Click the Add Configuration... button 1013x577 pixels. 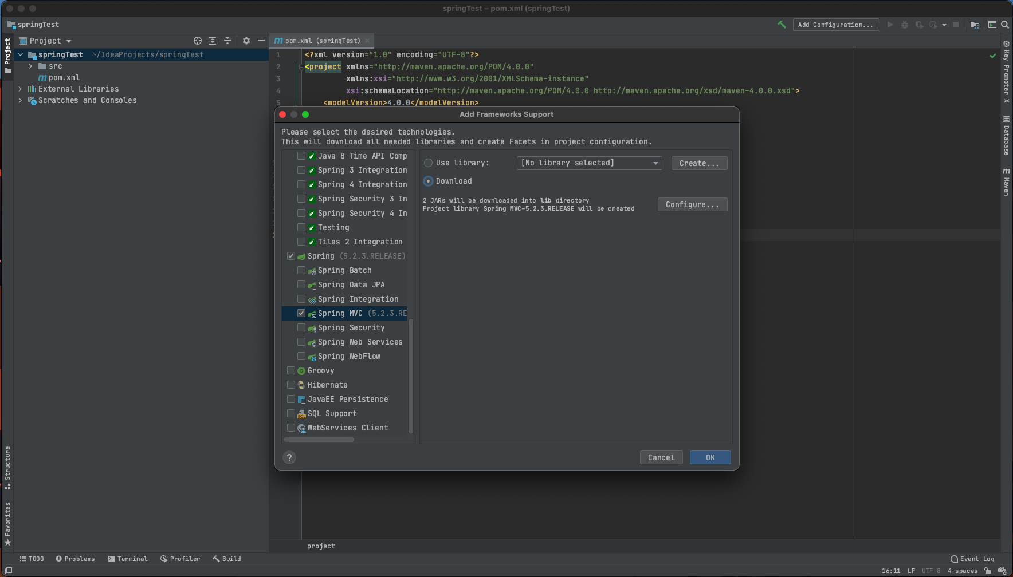click(x=836, y=25)
